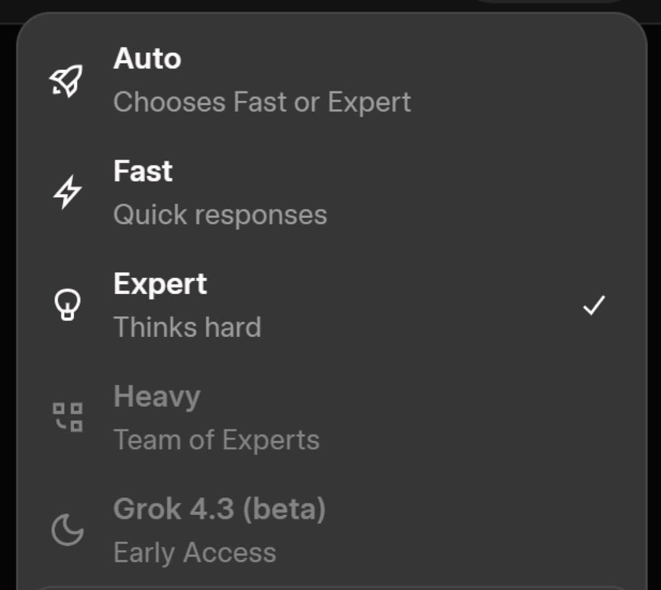The image size is (661, 590).
Task: Tap the grid icon next to Heavy
Action: coord(69,416)
